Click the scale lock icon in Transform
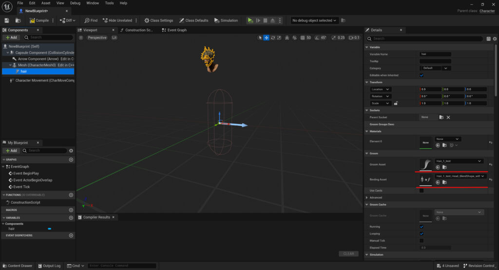 click(x=396, y=103)
